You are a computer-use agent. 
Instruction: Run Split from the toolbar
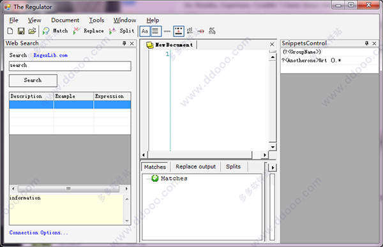pos(122,31)
